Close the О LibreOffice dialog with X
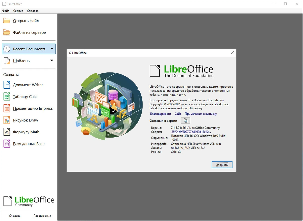This screenshot has width=303, height=221. [232, 53]
